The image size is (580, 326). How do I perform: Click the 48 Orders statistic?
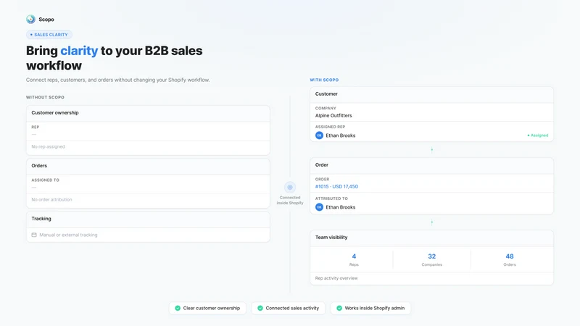pyautogui.click(x=510, y=260)
